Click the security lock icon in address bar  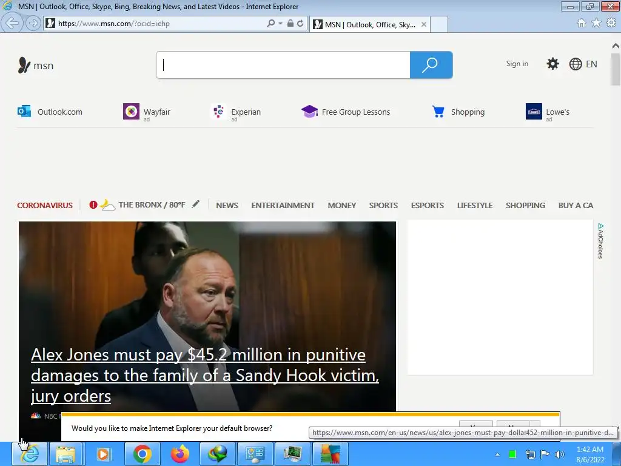pos(290,24)
